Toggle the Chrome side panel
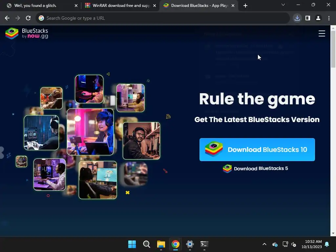Screen dimensions: 336x252 point(308,18)
